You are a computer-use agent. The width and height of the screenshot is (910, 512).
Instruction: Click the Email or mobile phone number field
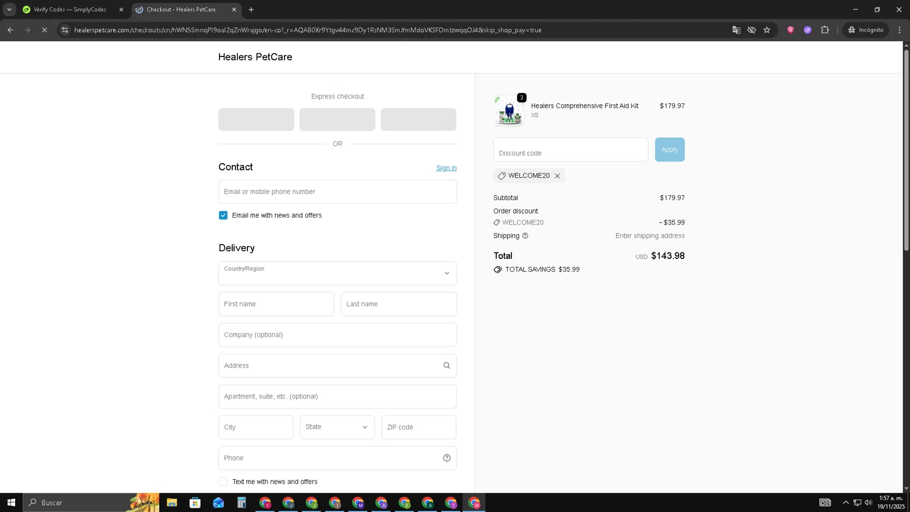pyautogui.click(x=337, y=192)
